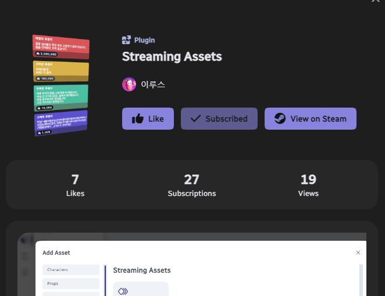The width and height of the screenshot is (385, 296).
Task: Close the workshop item details panel
Action: pos(376,1)
